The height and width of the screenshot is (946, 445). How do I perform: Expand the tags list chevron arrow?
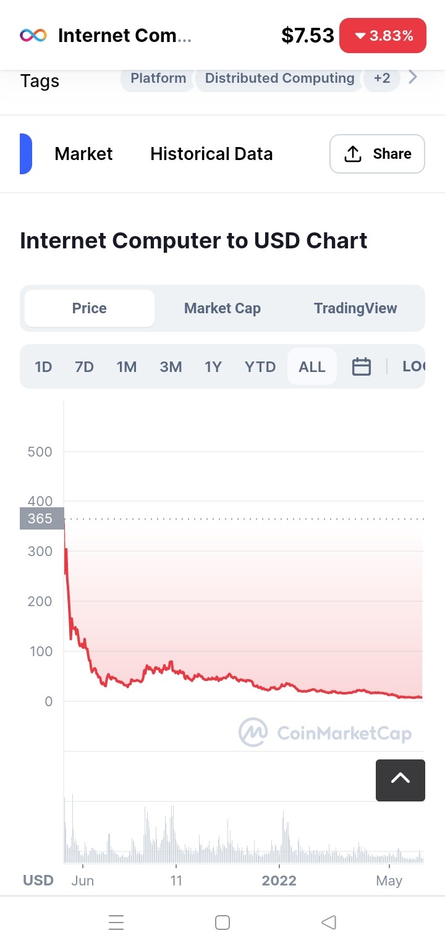point(413,77)
